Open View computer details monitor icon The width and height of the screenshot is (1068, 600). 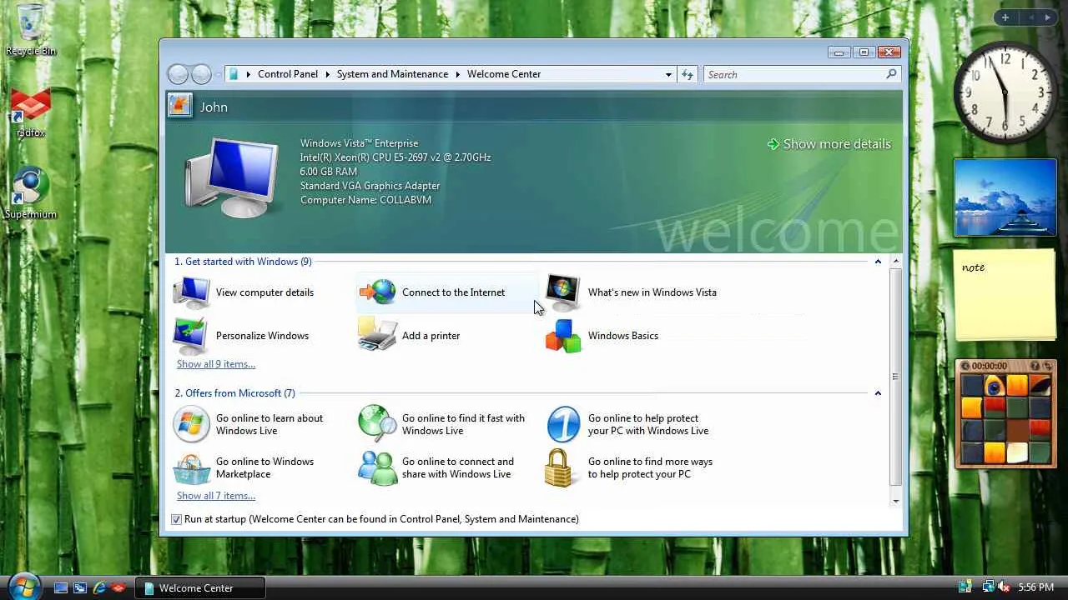coord(191,292)
